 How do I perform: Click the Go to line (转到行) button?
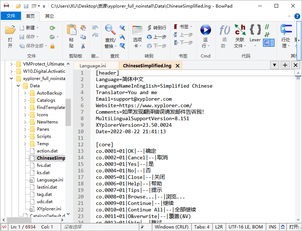157,28
